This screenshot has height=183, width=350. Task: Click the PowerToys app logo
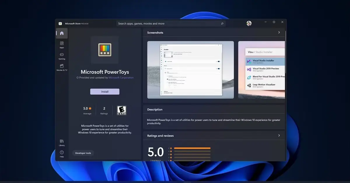[x=104, y=50]
